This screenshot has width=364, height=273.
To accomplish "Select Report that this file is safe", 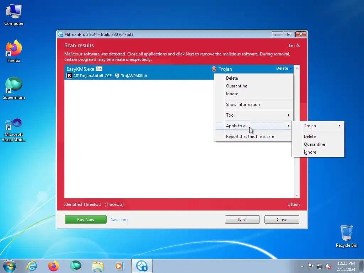I will coord(253,136).
